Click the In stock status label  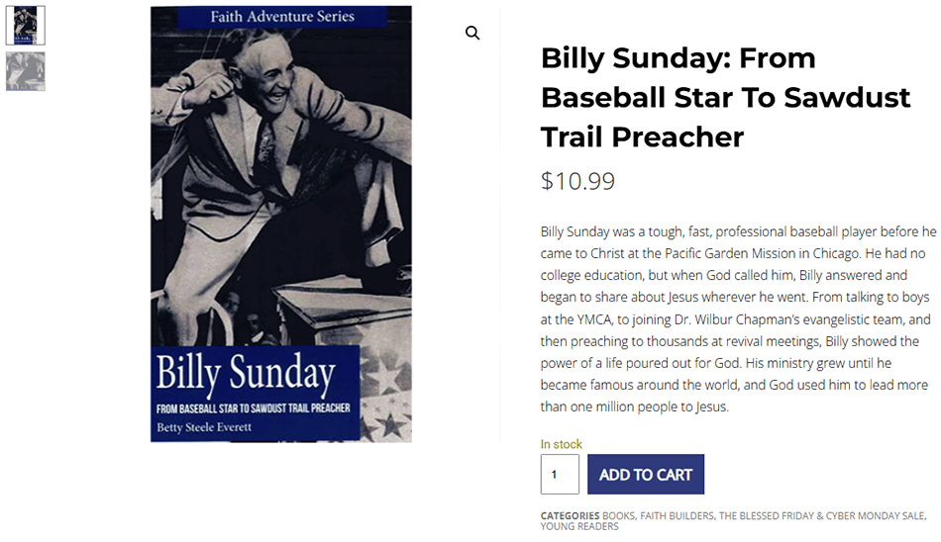click(x=562, y=444)
